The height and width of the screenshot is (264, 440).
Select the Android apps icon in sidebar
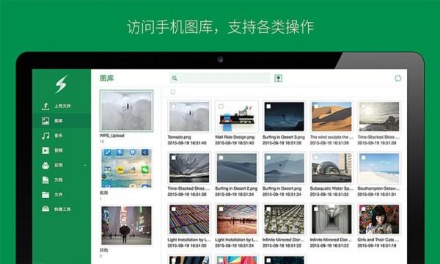tap(45, 166)
